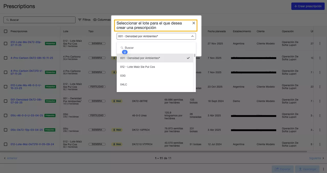Open row menu for 012-Lote-Ma-Dk72-20p prescription
The width and height of the screenshot is (327, 173).
click(320, 44)
